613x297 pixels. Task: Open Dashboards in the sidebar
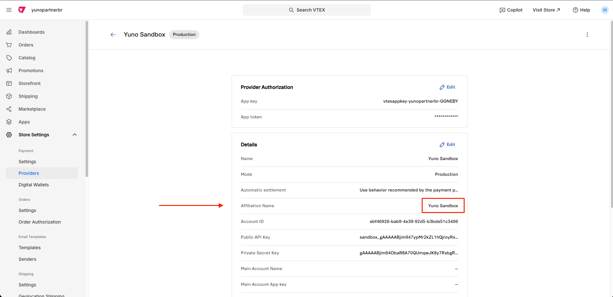pos(31,32)
